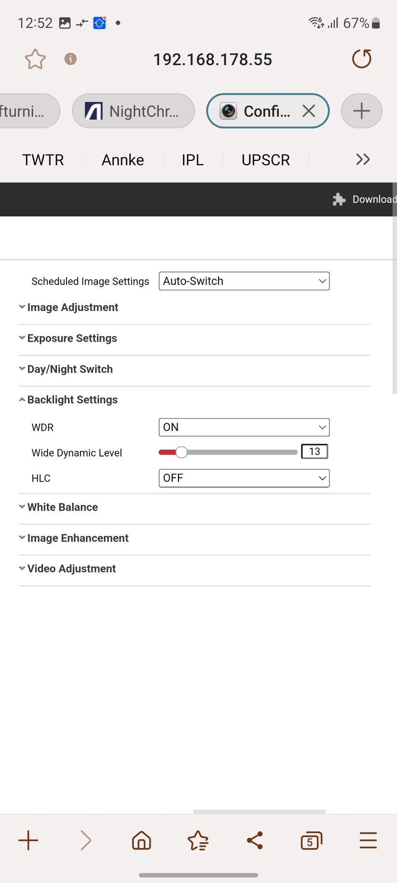Image resolution: width=397 pixels, height=883 pixels.
Task: Open the tab switcher showing 5 tabs
Action: (311, 840)
